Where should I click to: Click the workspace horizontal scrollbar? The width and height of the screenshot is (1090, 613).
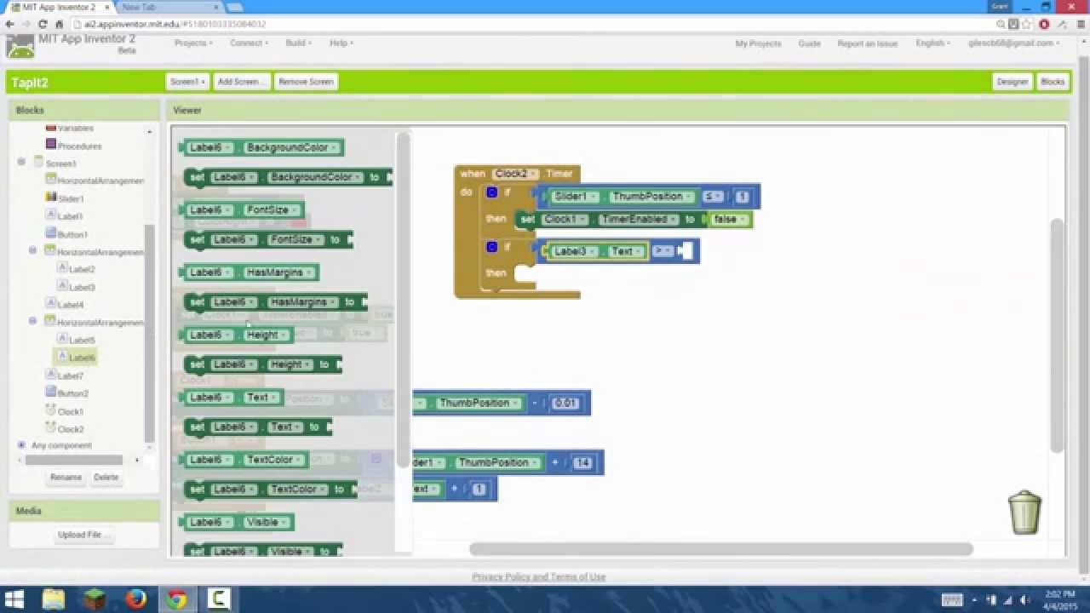tap(720, 549)
